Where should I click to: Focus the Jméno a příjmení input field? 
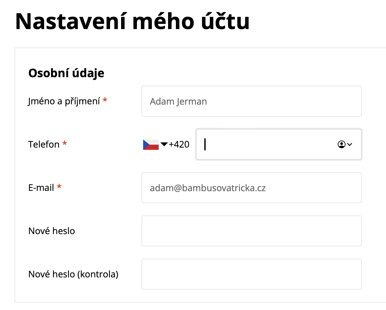251,101
